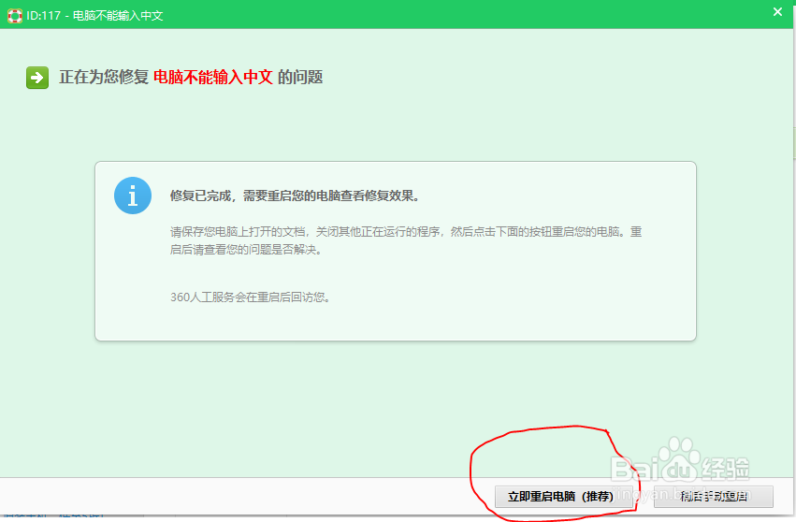Click the 修复已完成 message line

(x=295, y=196)
